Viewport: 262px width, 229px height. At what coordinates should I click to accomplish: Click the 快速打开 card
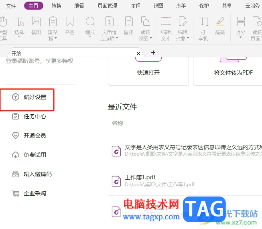[x=148, y=71]
